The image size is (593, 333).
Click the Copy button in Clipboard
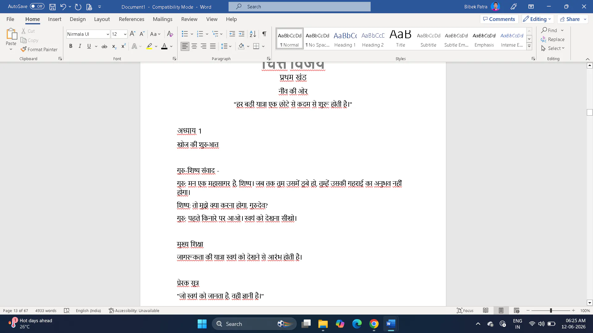point(29,40)
